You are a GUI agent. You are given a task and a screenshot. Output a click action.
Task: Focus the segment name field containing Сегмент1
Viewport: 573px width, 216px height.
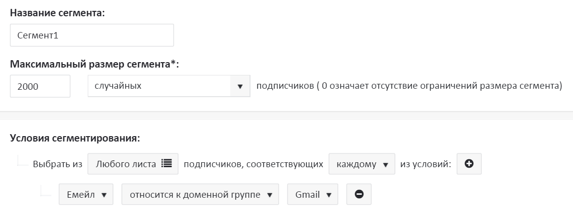point(92,36)
